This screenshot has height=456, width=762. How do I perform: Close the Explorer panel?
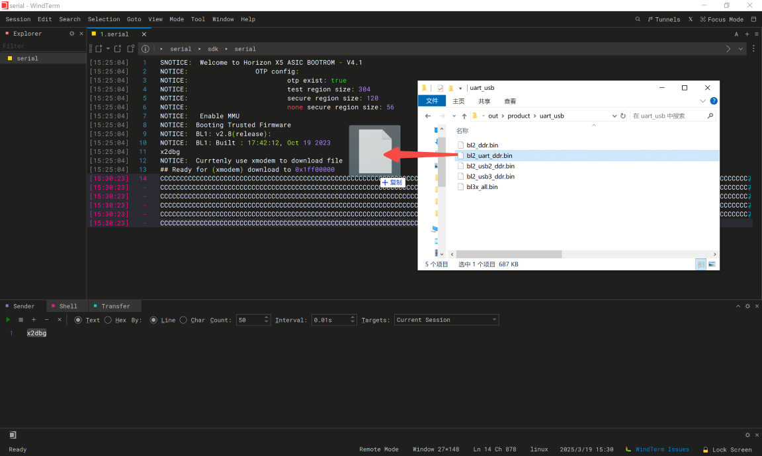click(81, 34)
